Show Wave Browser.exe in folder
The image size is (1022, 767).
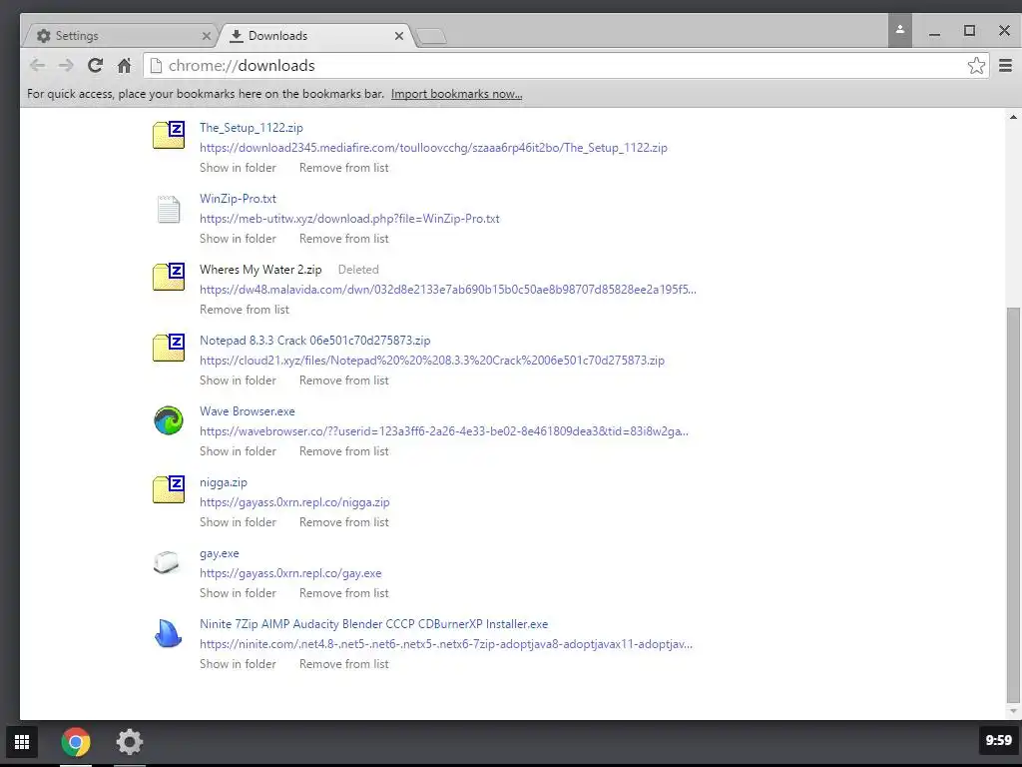tap(238, 451)
